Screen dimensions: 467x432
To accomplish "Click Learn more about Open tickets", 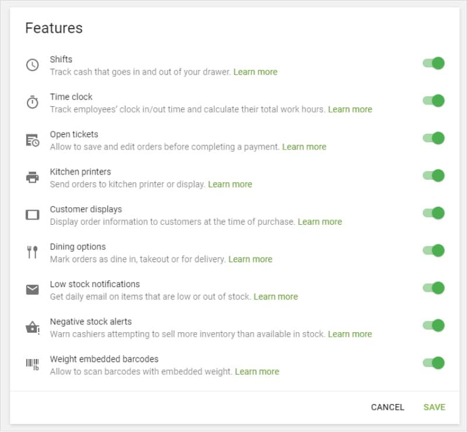I will [x=304, y=147].
